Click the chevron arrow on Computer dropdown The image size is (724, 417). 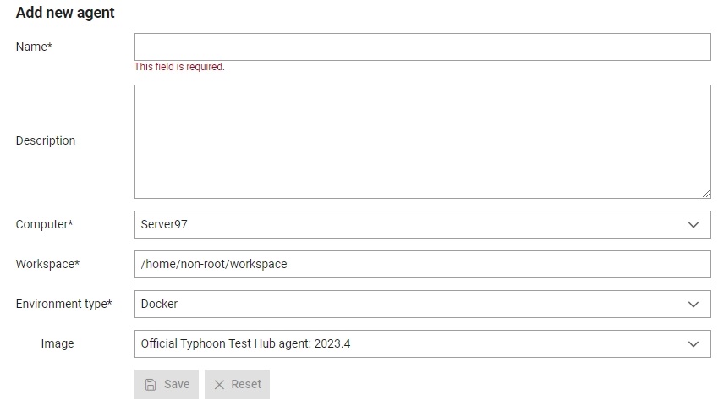693,225
